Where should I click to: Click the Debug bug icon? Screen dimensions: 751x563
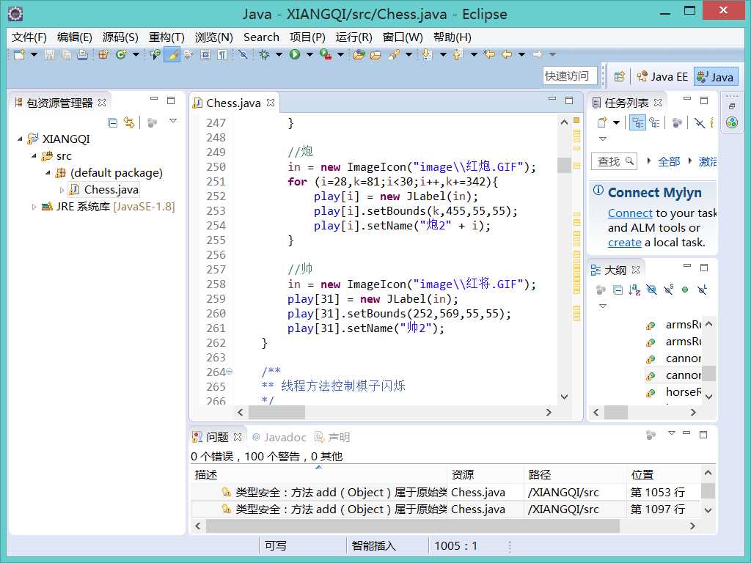[x=264, y=54]
